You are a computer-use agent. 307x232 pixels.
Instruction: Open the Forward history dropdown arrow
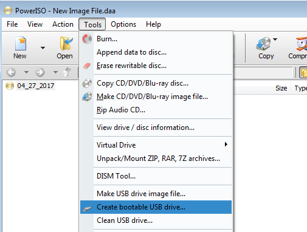pos(55,72)
